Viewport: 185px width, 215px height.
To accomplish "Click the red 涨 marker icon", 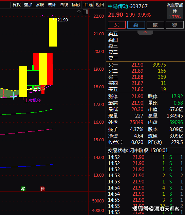I will click(42, 189).
